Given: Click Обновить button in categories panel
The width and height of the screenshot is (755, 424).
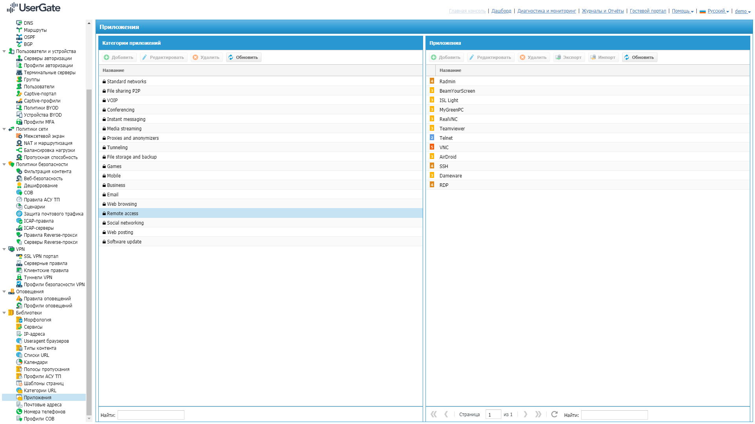Looking at the screenshot, I should click(x=243, y=57).
